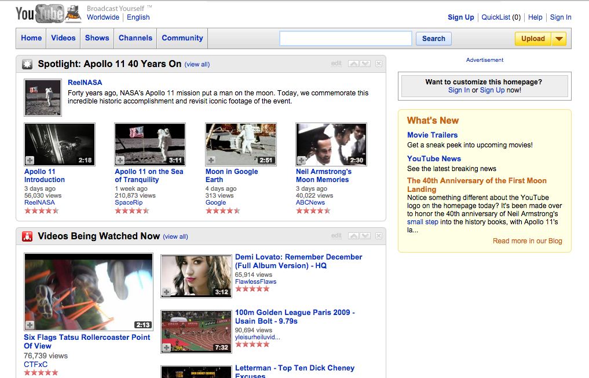
Task: Click Sign In in customize homepage box
Action: click(x=459, y=90)
